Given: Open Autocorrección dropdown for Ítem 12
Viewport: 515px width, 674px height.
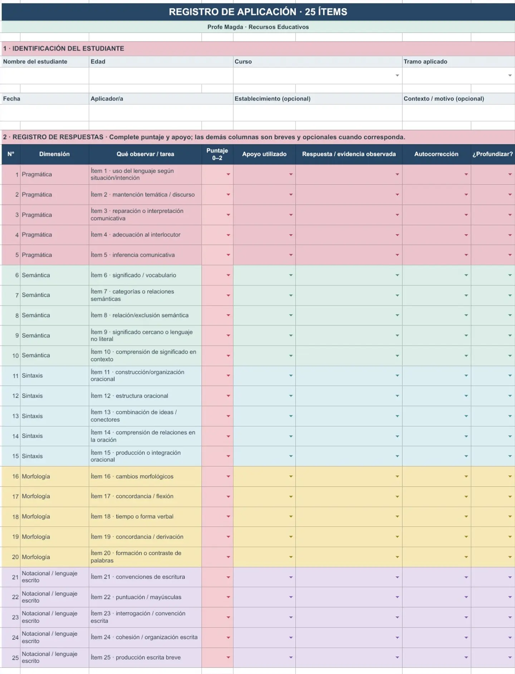Looking at the screenshot, I should (x=466, y=396).
